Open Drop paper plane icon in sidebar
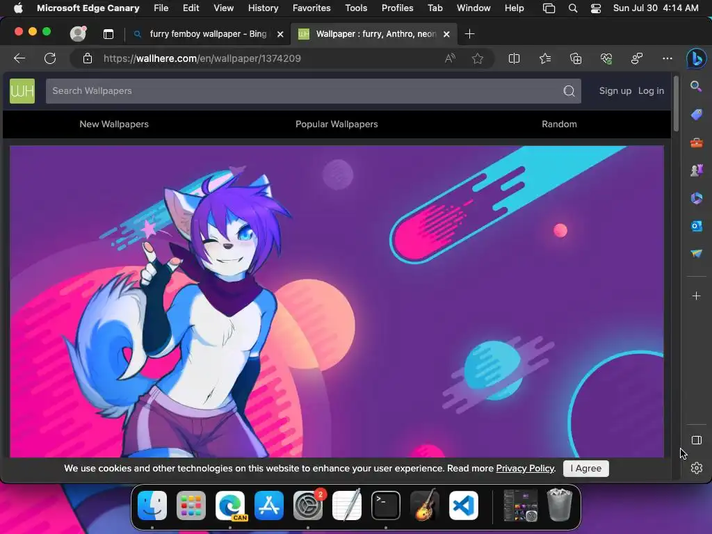 696,253
